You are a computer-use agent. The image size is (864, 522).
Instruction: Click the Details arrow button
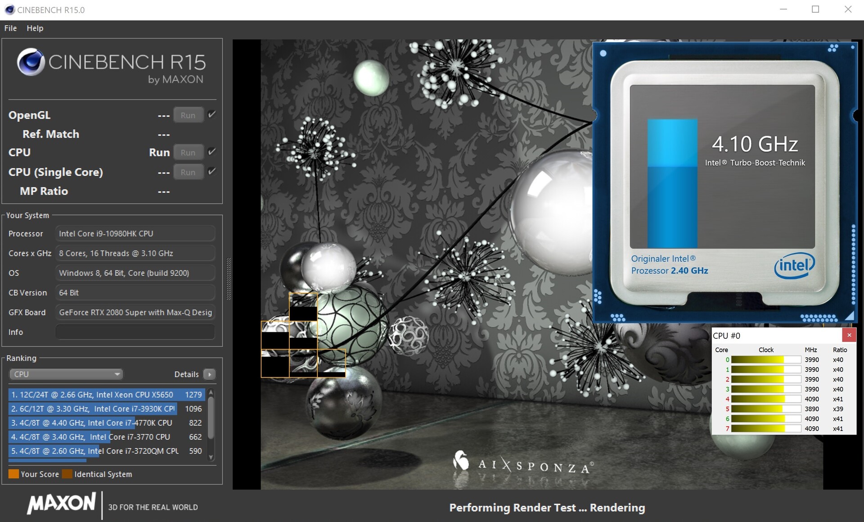[x=209, y=374]
